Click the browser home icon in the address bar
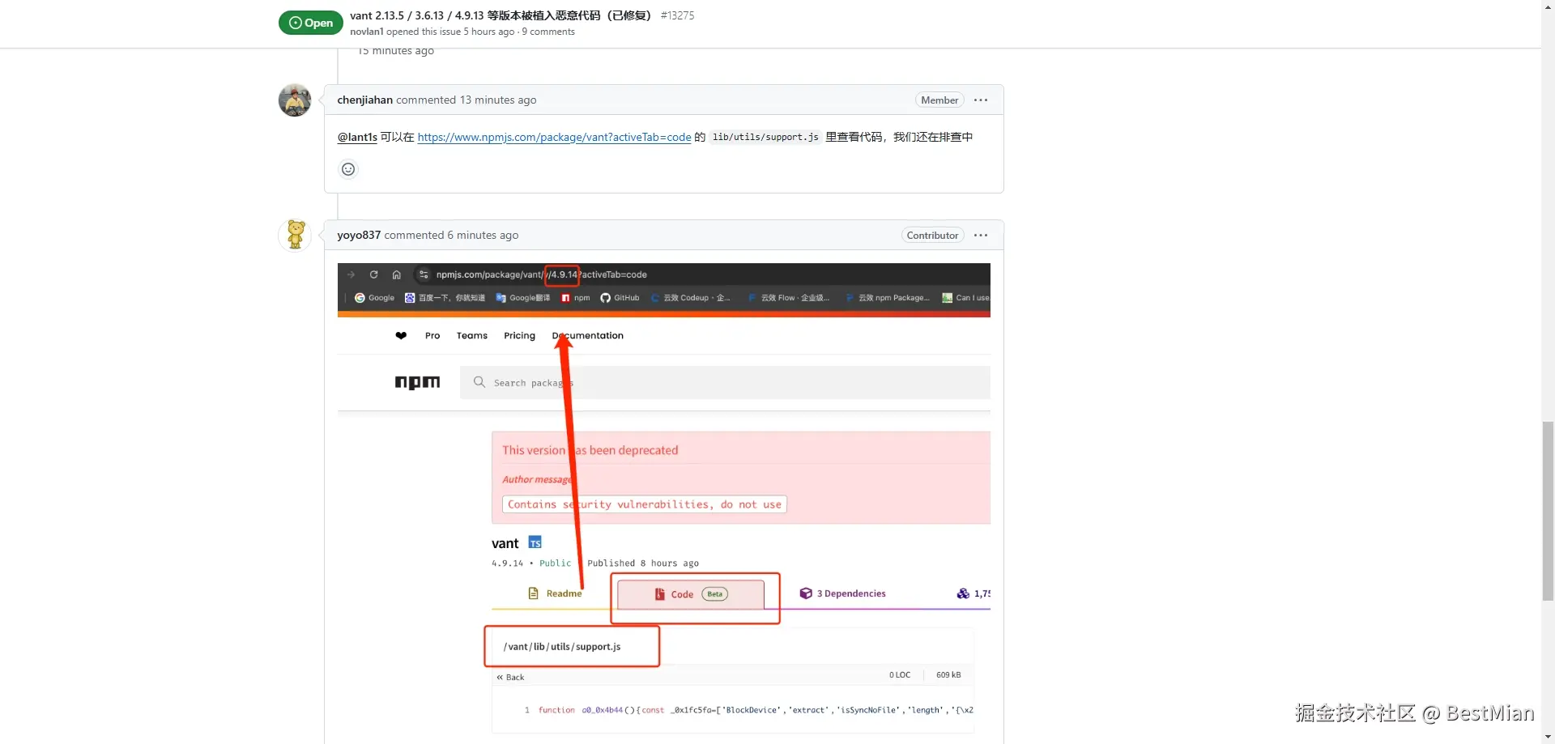The width and height of the screenshot is (1555, 744). (396, 274)
